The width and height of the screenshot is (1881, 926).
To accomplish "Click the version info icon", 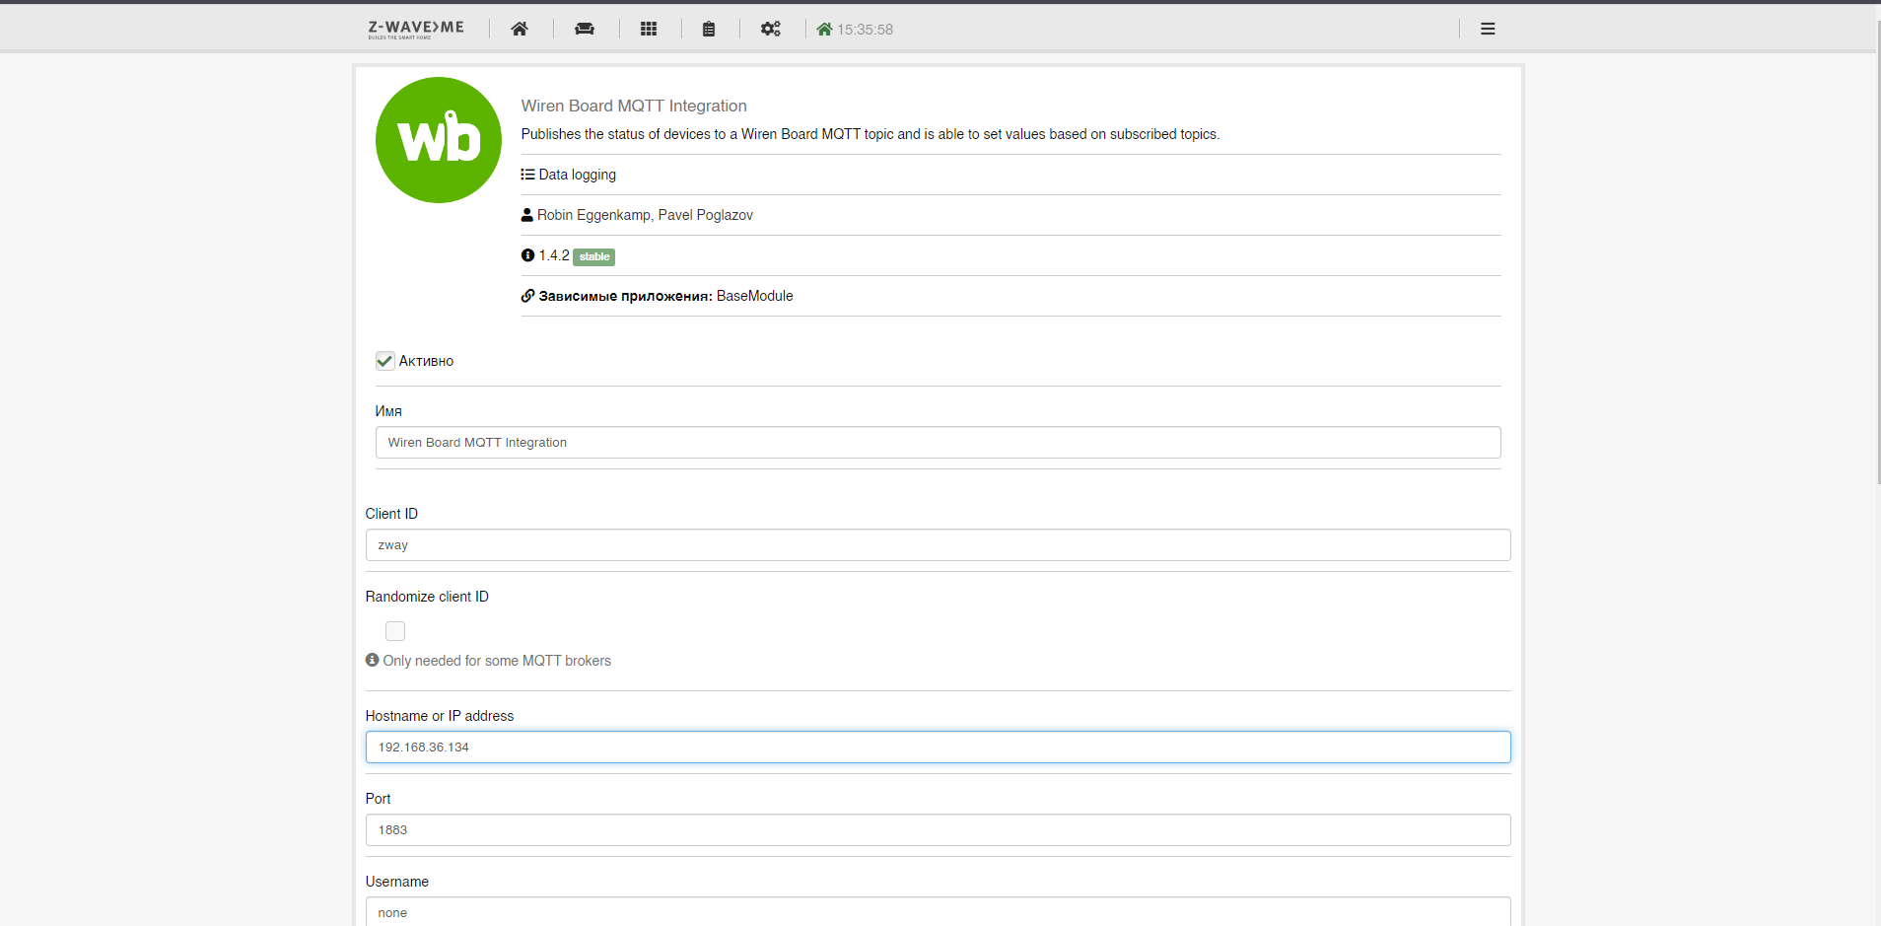I will pos(527,255).
